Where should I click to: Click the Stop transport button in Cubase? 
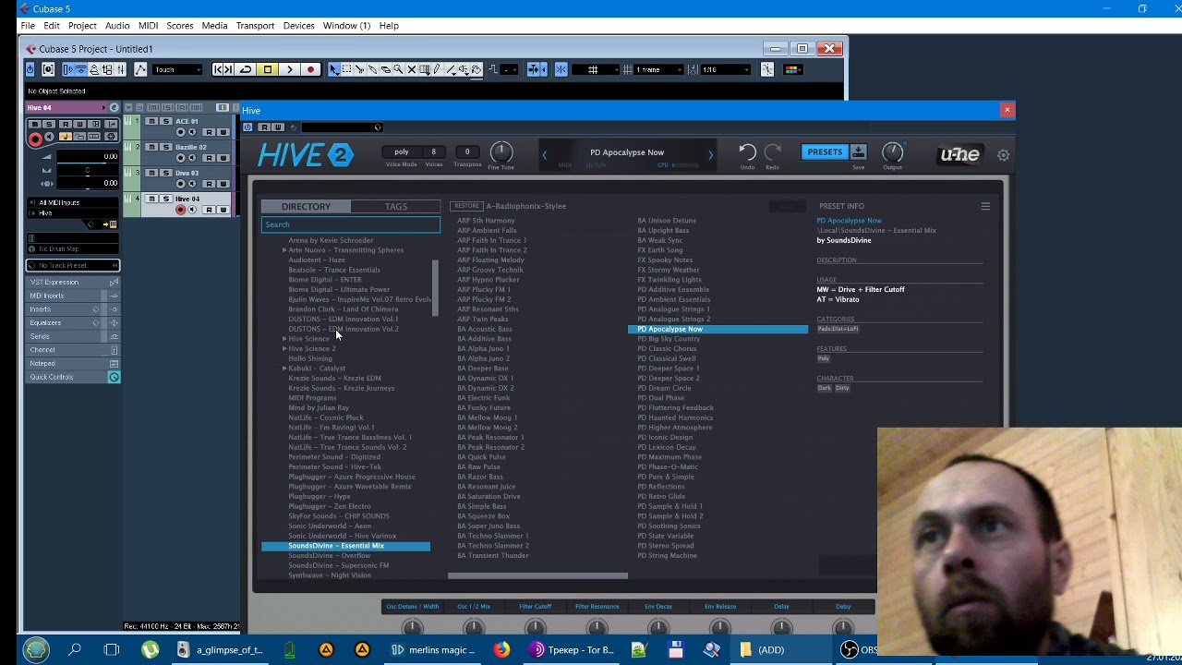(268, 69)
